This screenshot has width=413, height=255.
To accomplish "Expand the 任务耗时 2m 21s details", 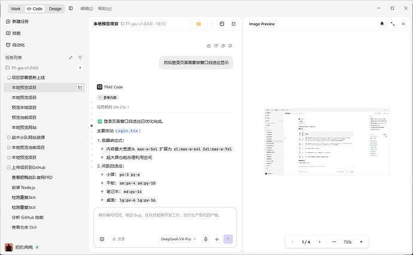I will point(113,107).
